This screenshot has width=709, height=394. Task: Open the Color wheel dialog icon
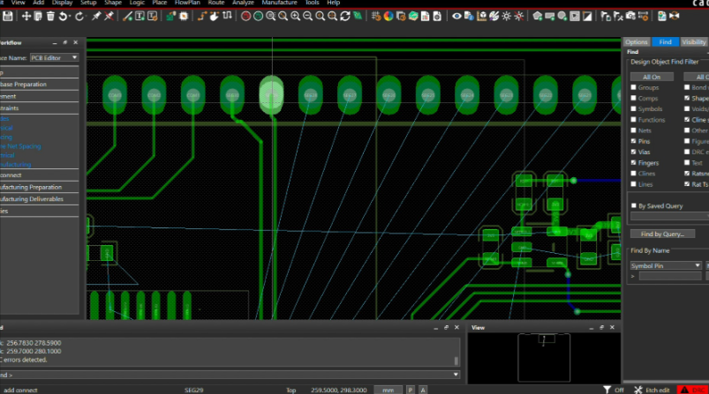(388, 16)
